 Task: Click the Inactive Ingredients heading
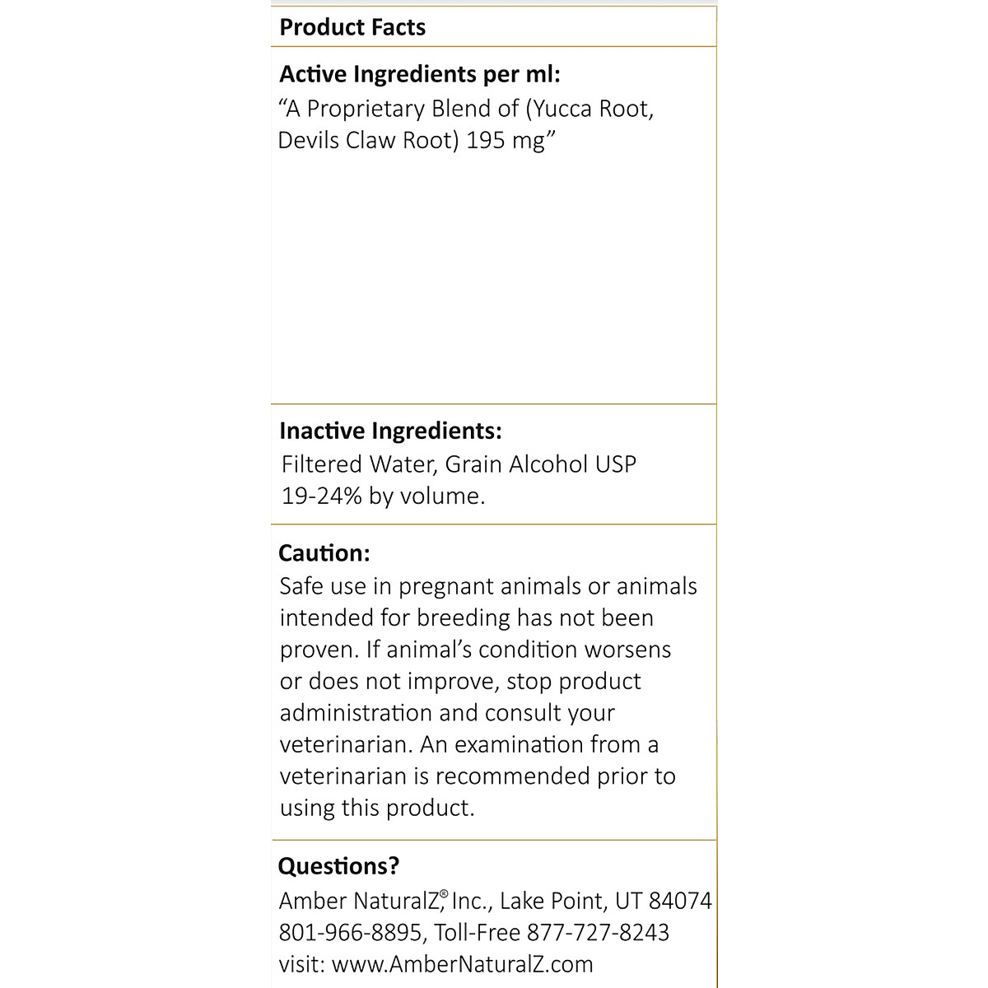(x=390, y=431)
